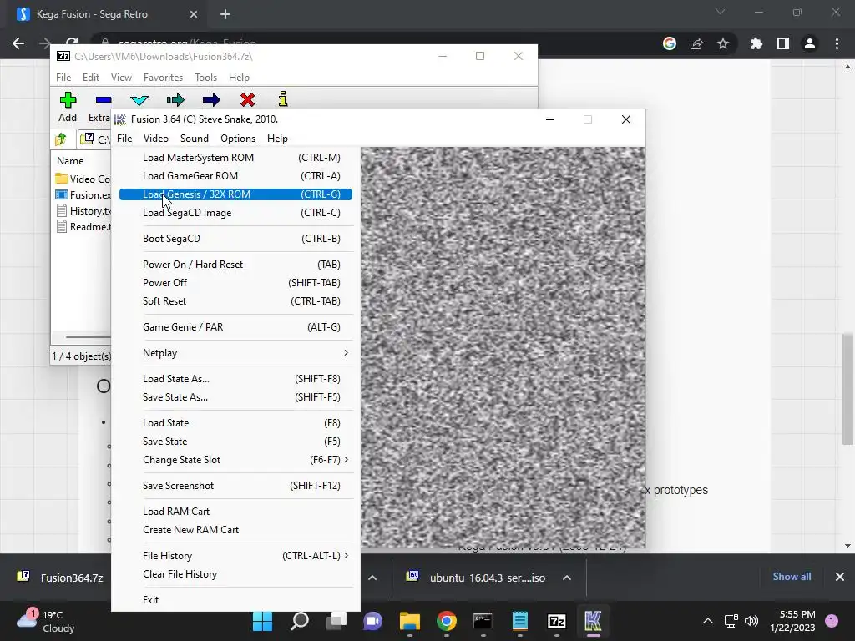The image size is (855, 641).
Task: Close the Chrome downloads bar
Action: pyautogui.click(x=840, y=577)
